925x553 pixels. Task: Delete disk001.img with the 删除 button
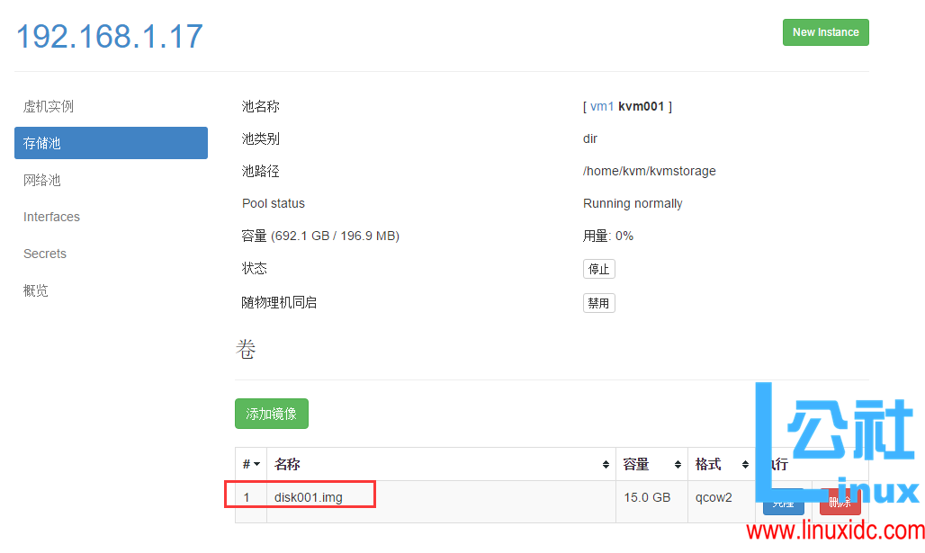coord(840,502)
